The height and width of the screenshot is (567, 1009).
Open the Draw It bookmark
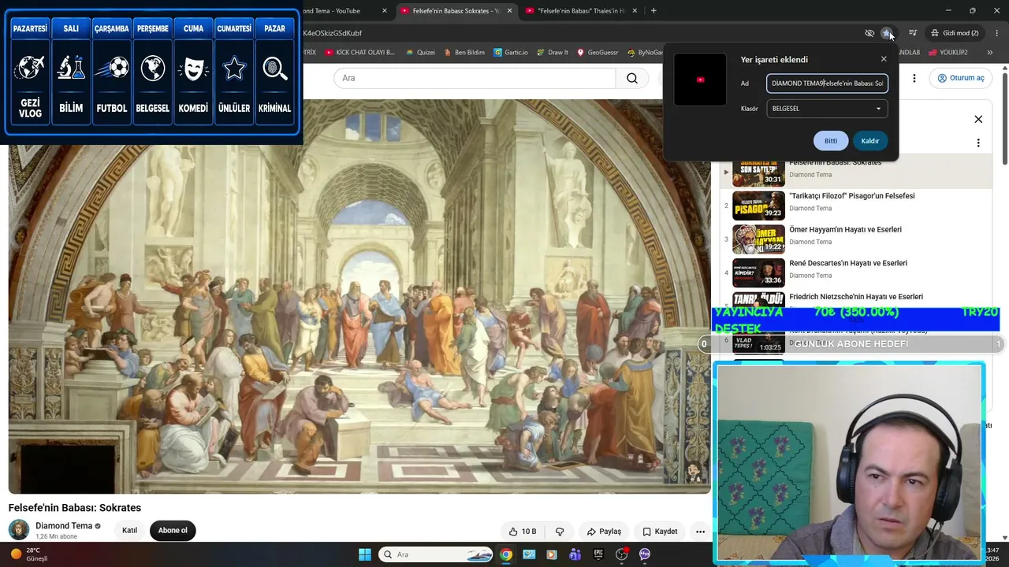point(553,52)
